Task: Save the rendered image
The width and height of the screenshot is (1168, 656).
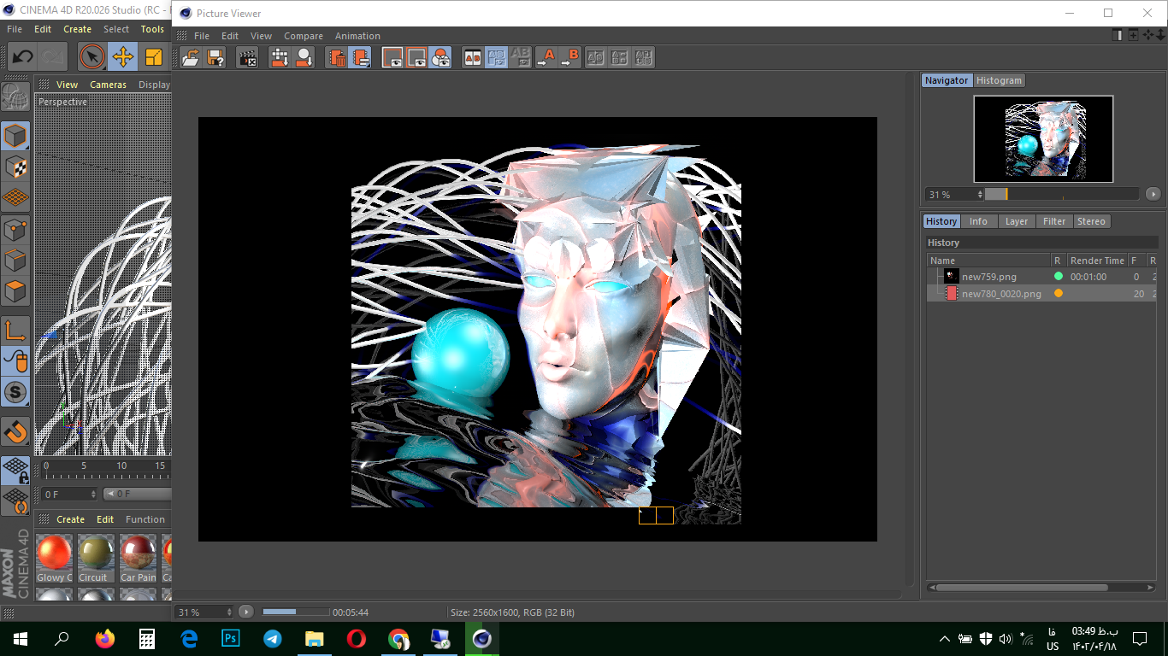Action: (215, 57)
